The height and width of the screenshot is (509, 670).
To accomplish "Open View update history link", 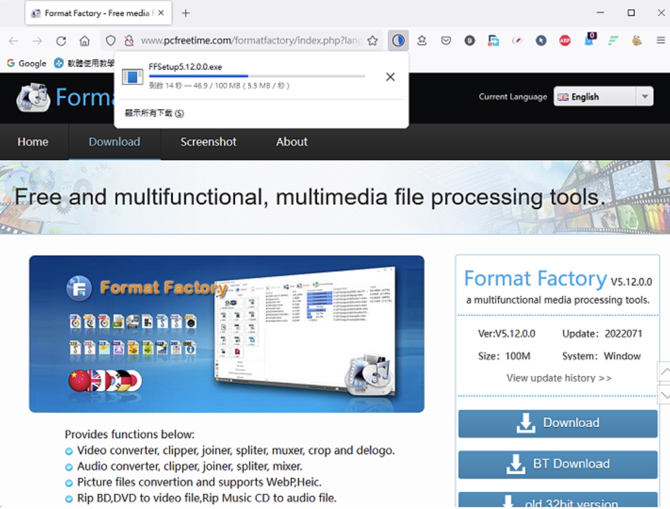I will [559, 378].
